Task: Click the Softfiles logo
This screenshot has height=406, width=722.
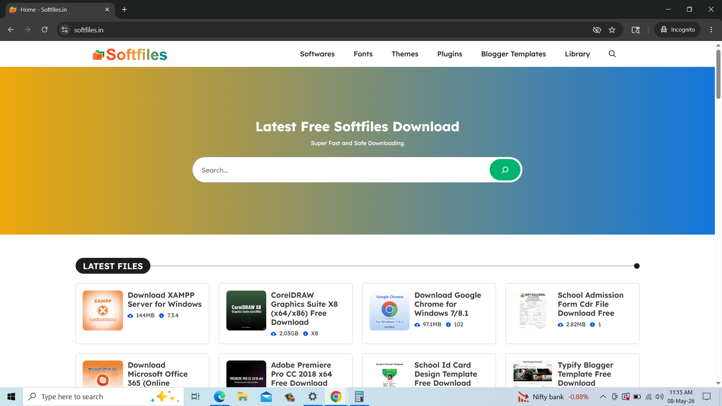Action: point(130,55)
